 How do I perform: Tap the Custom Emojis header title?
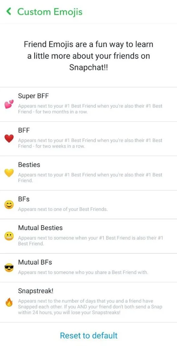coord(50,11)
